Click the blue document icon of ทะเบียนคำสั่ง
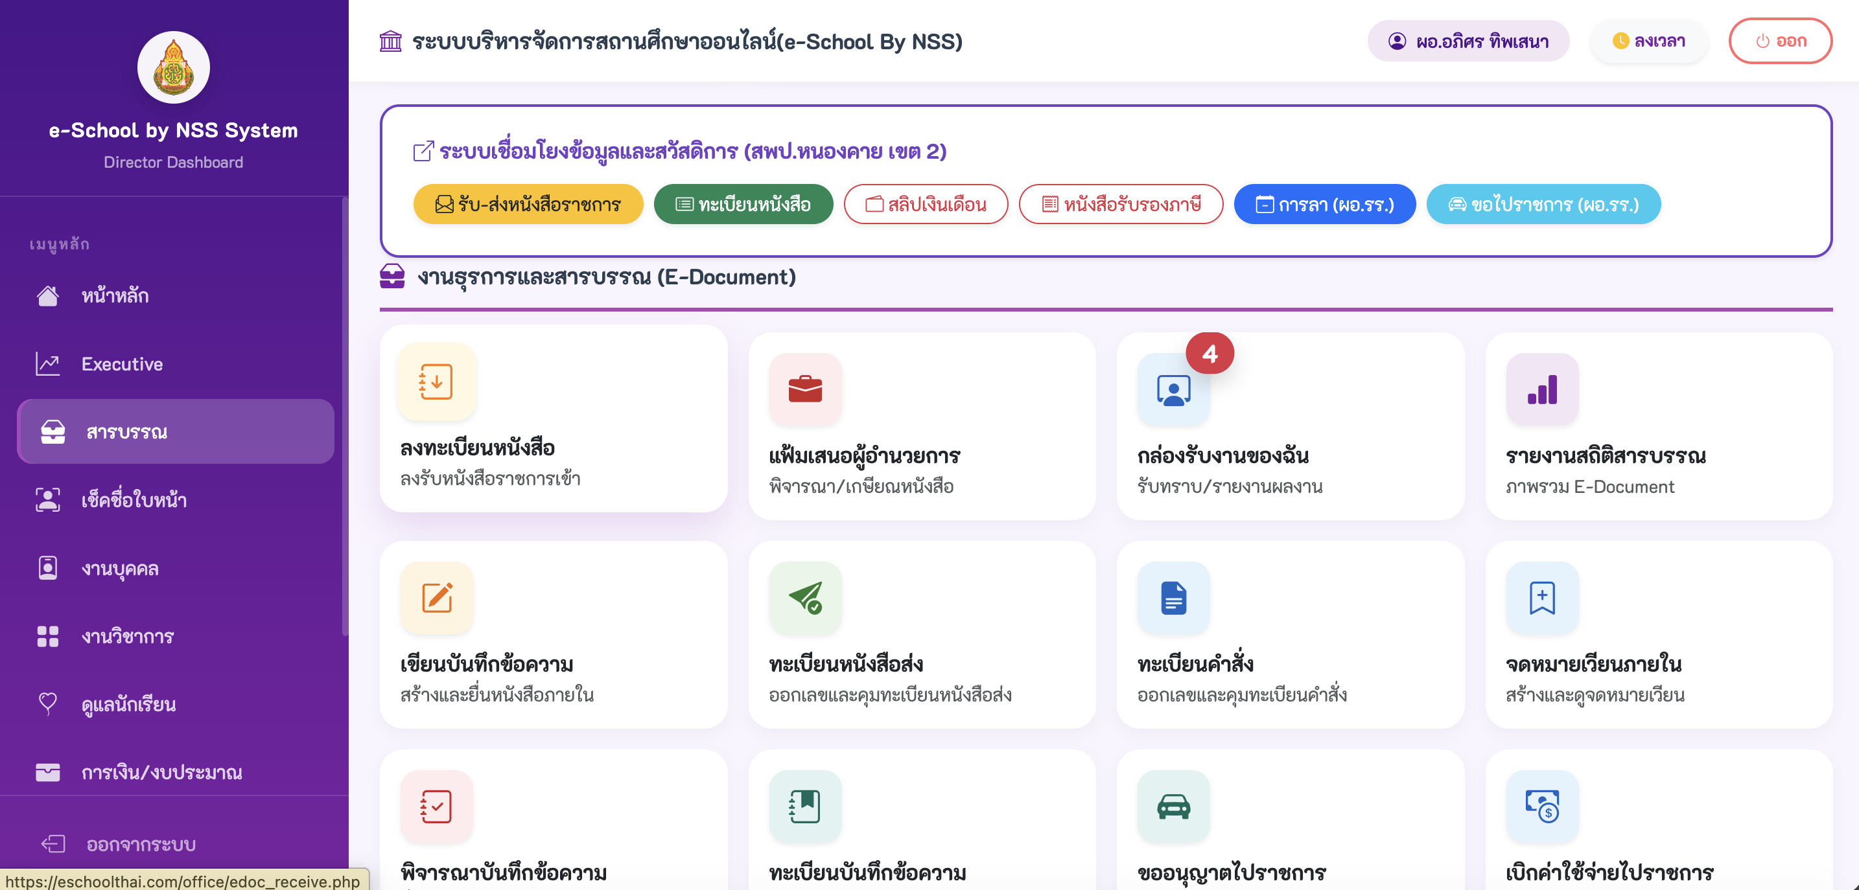The width and height of the screenshot is (1859, 890). pyautogui.click(x=1173, y=598)
